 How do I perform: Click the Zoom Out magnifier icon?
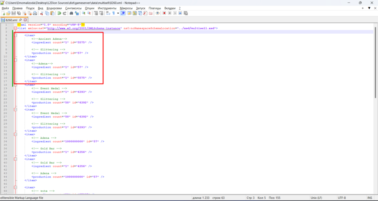(x=89, y=13)
